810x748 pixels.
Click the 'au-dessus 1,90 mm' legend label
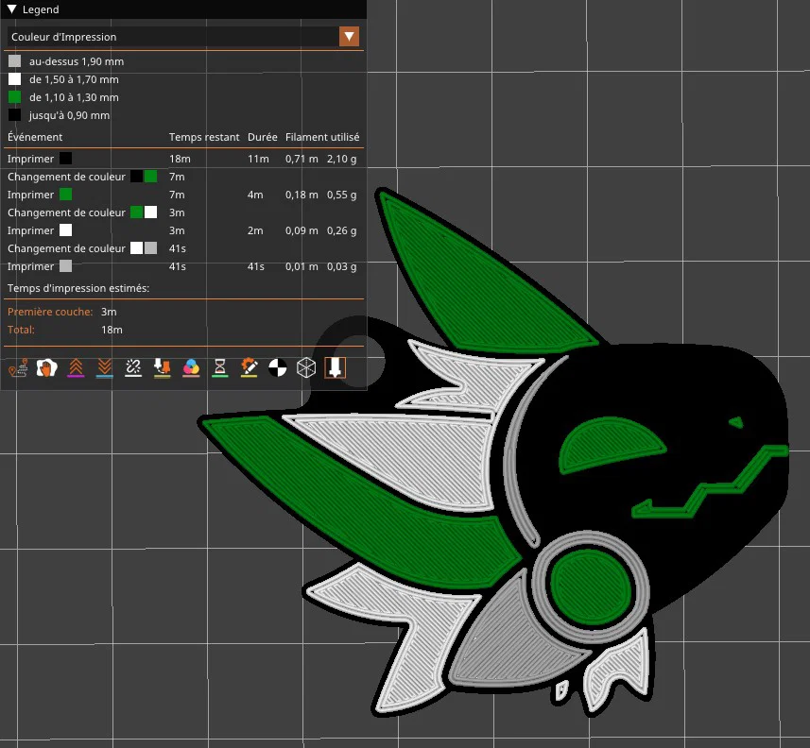77,61
